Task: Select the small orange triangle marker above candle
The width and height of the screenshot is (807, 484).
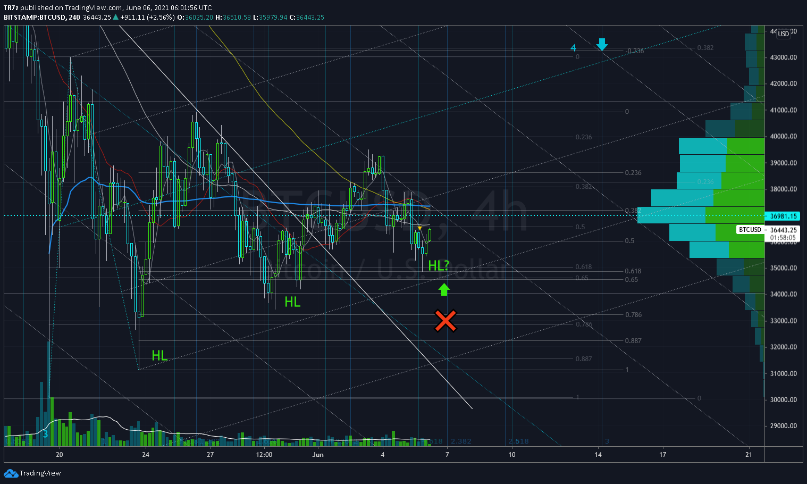Action: (x=419, y=228)
